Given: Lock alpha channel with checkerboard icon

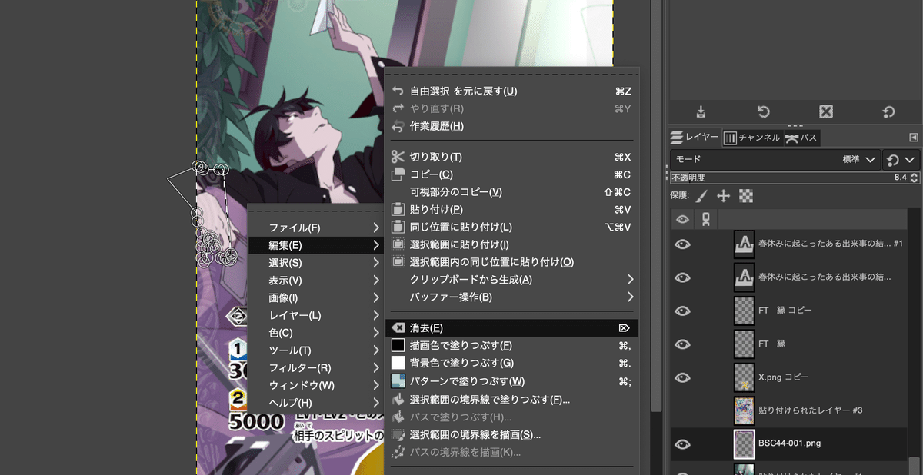Looking at the screenshot, I should click(745, 196).
